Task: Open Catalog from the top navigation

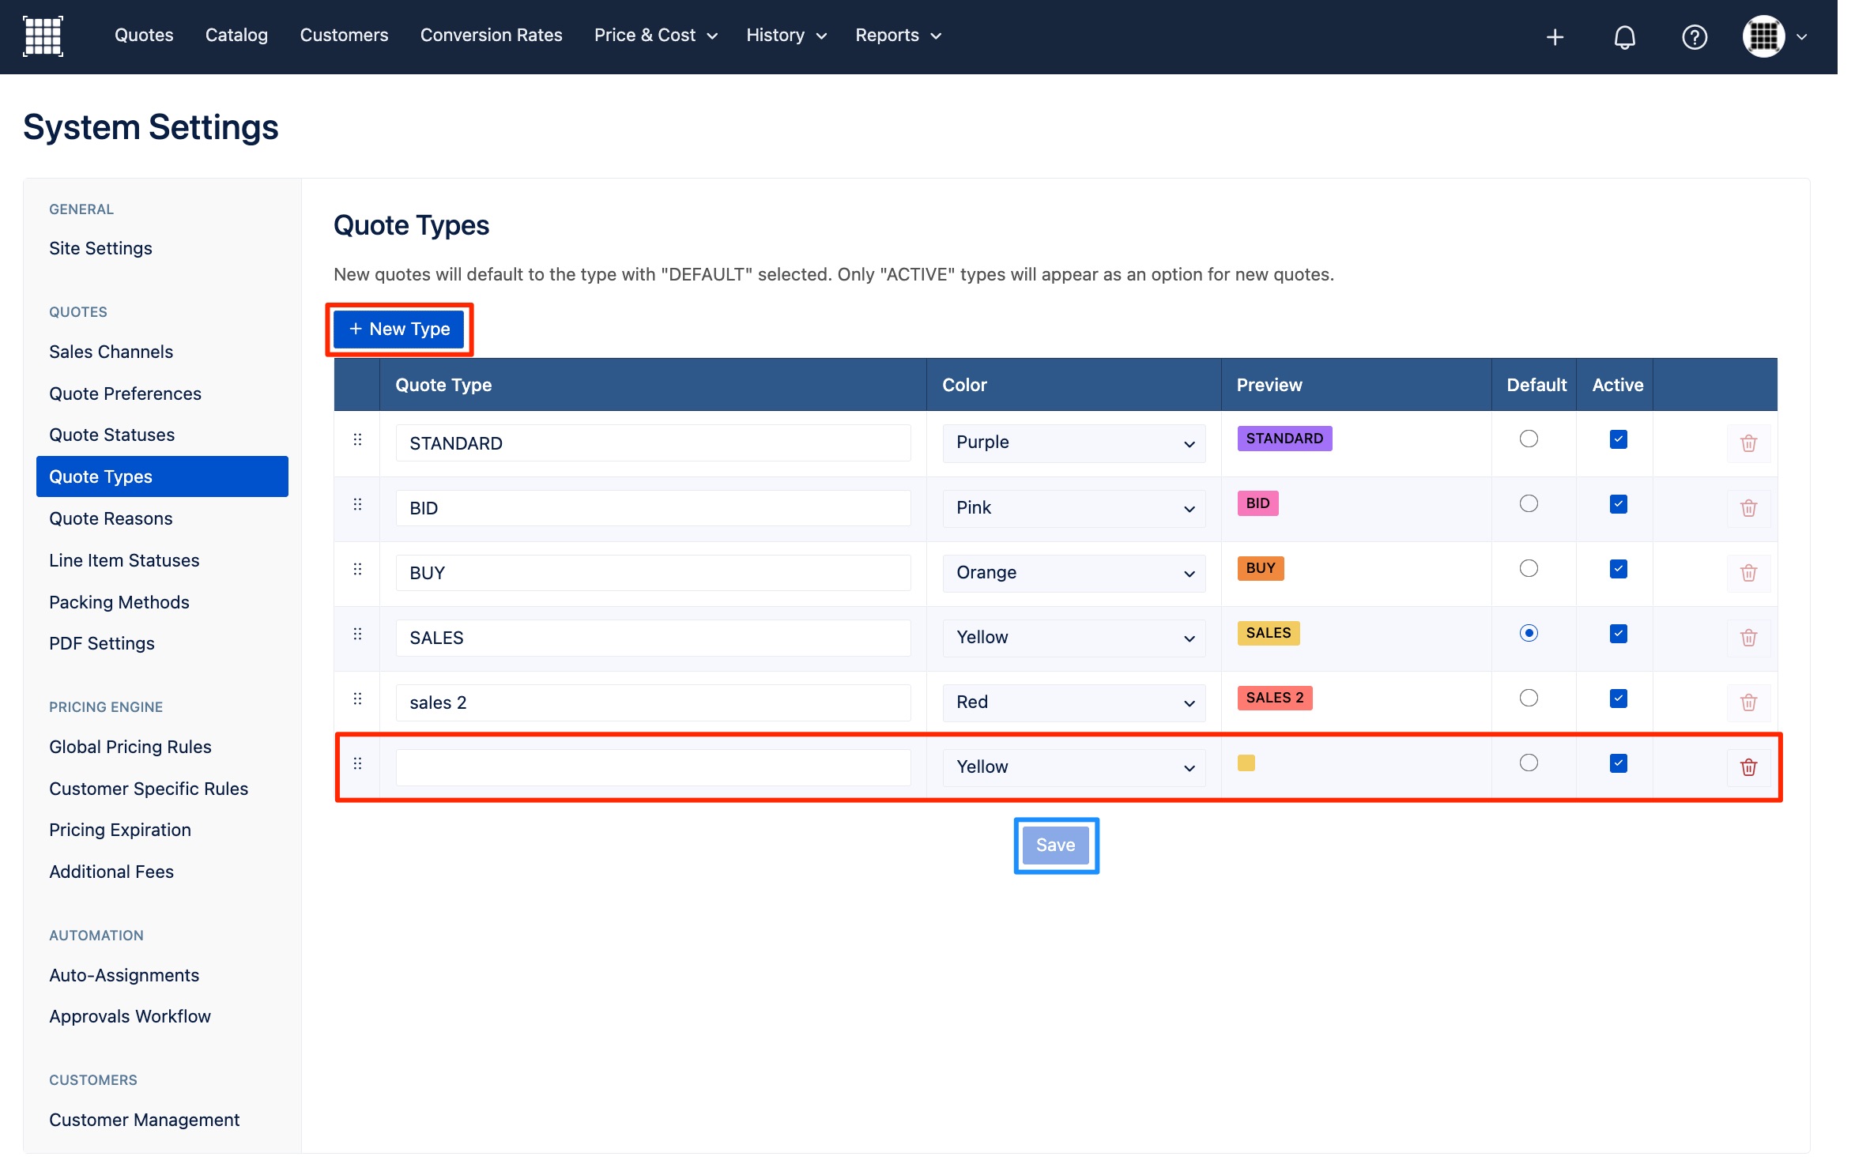Action: pyautogui.click(x=236, y=36)
